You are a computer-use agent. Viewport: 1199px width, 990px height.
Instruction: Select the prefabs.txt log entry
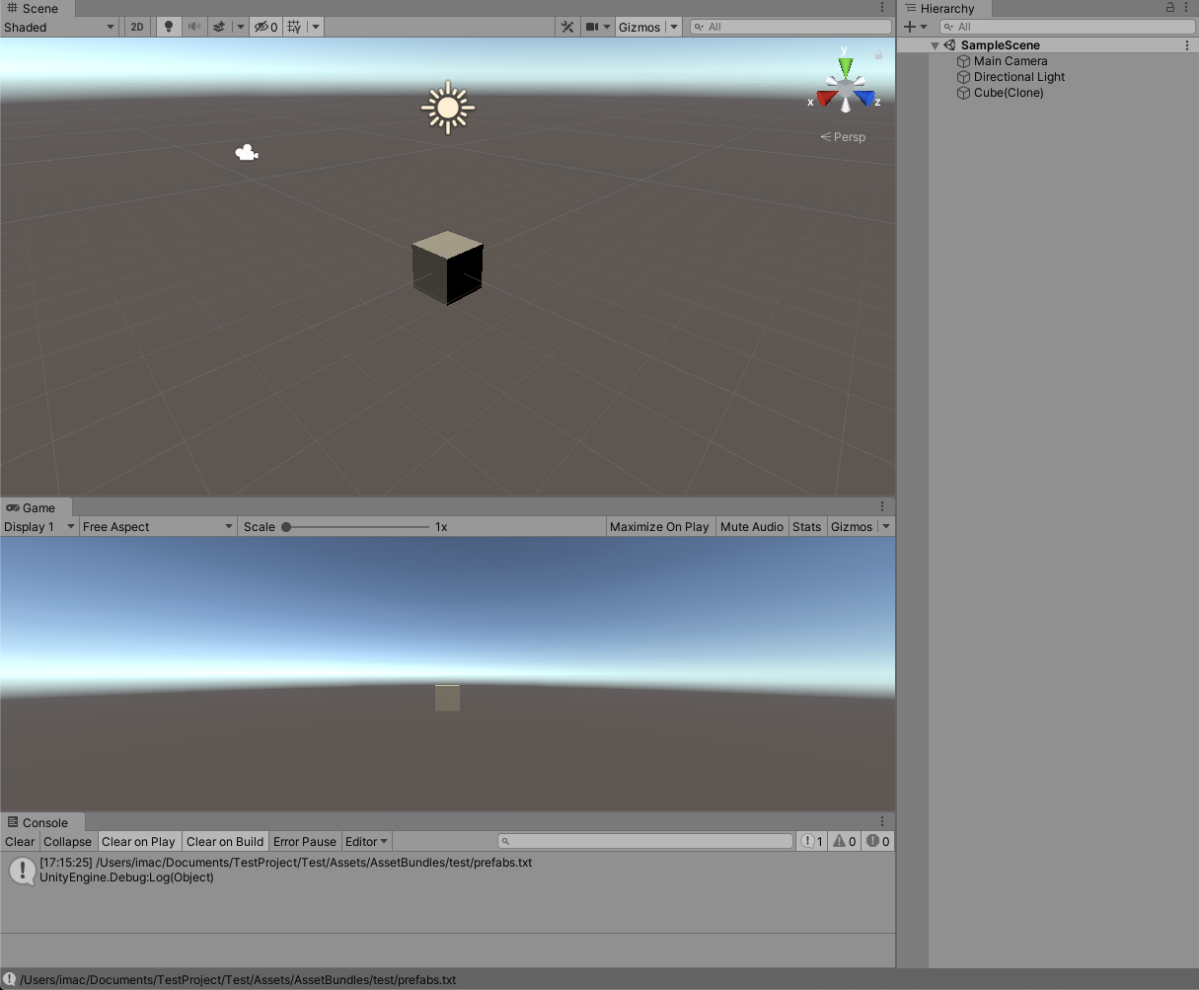pos(447,870)
